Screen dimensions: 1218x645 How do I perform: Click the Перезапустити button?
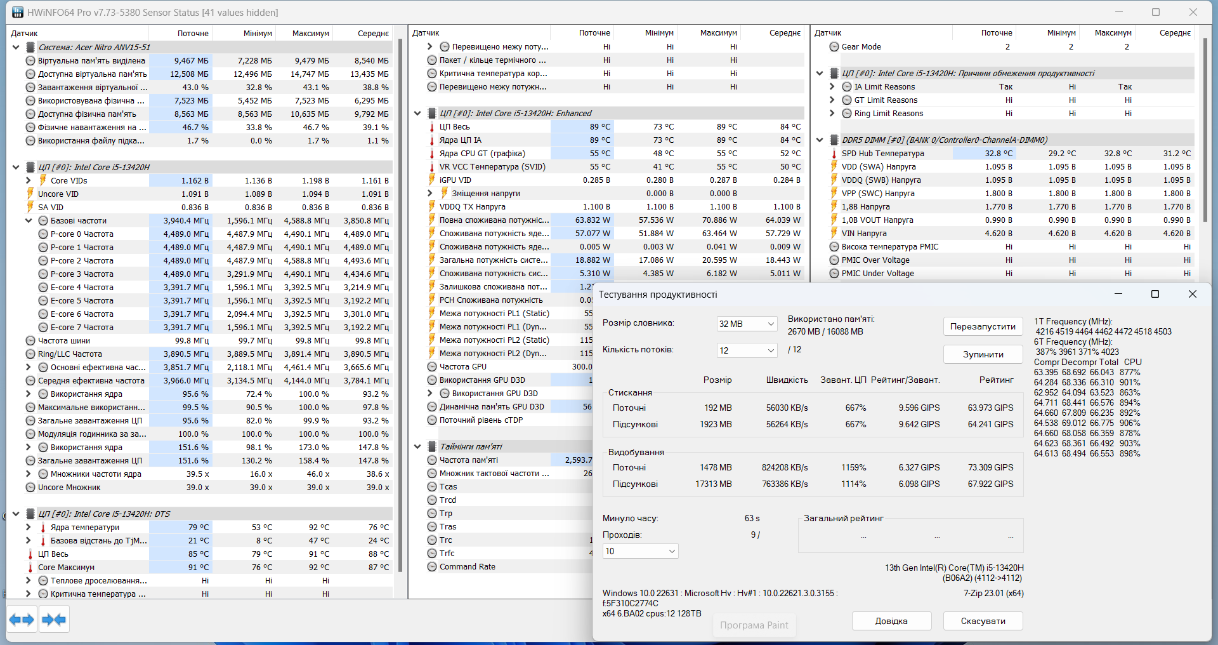tap(983, 326)
